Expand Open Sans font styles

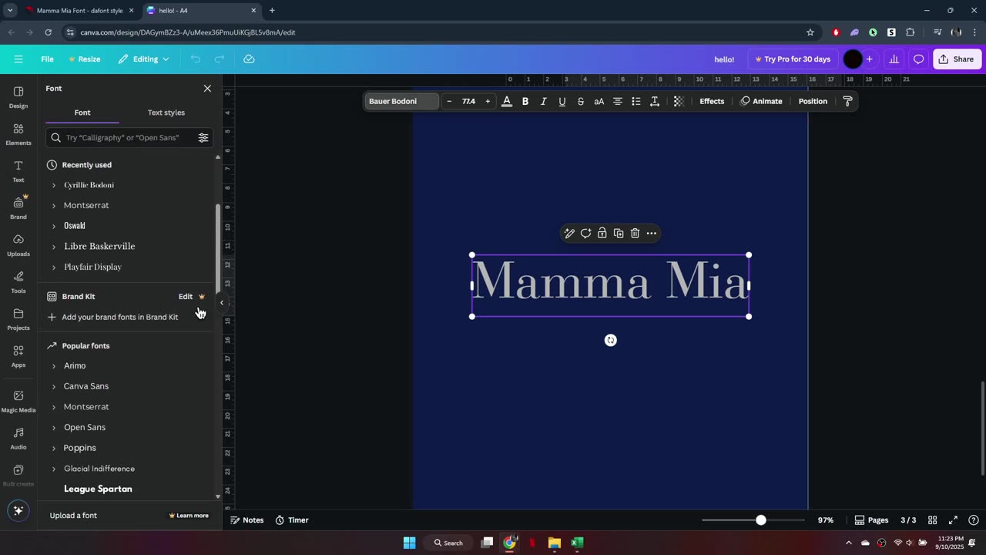coord(54,427)
